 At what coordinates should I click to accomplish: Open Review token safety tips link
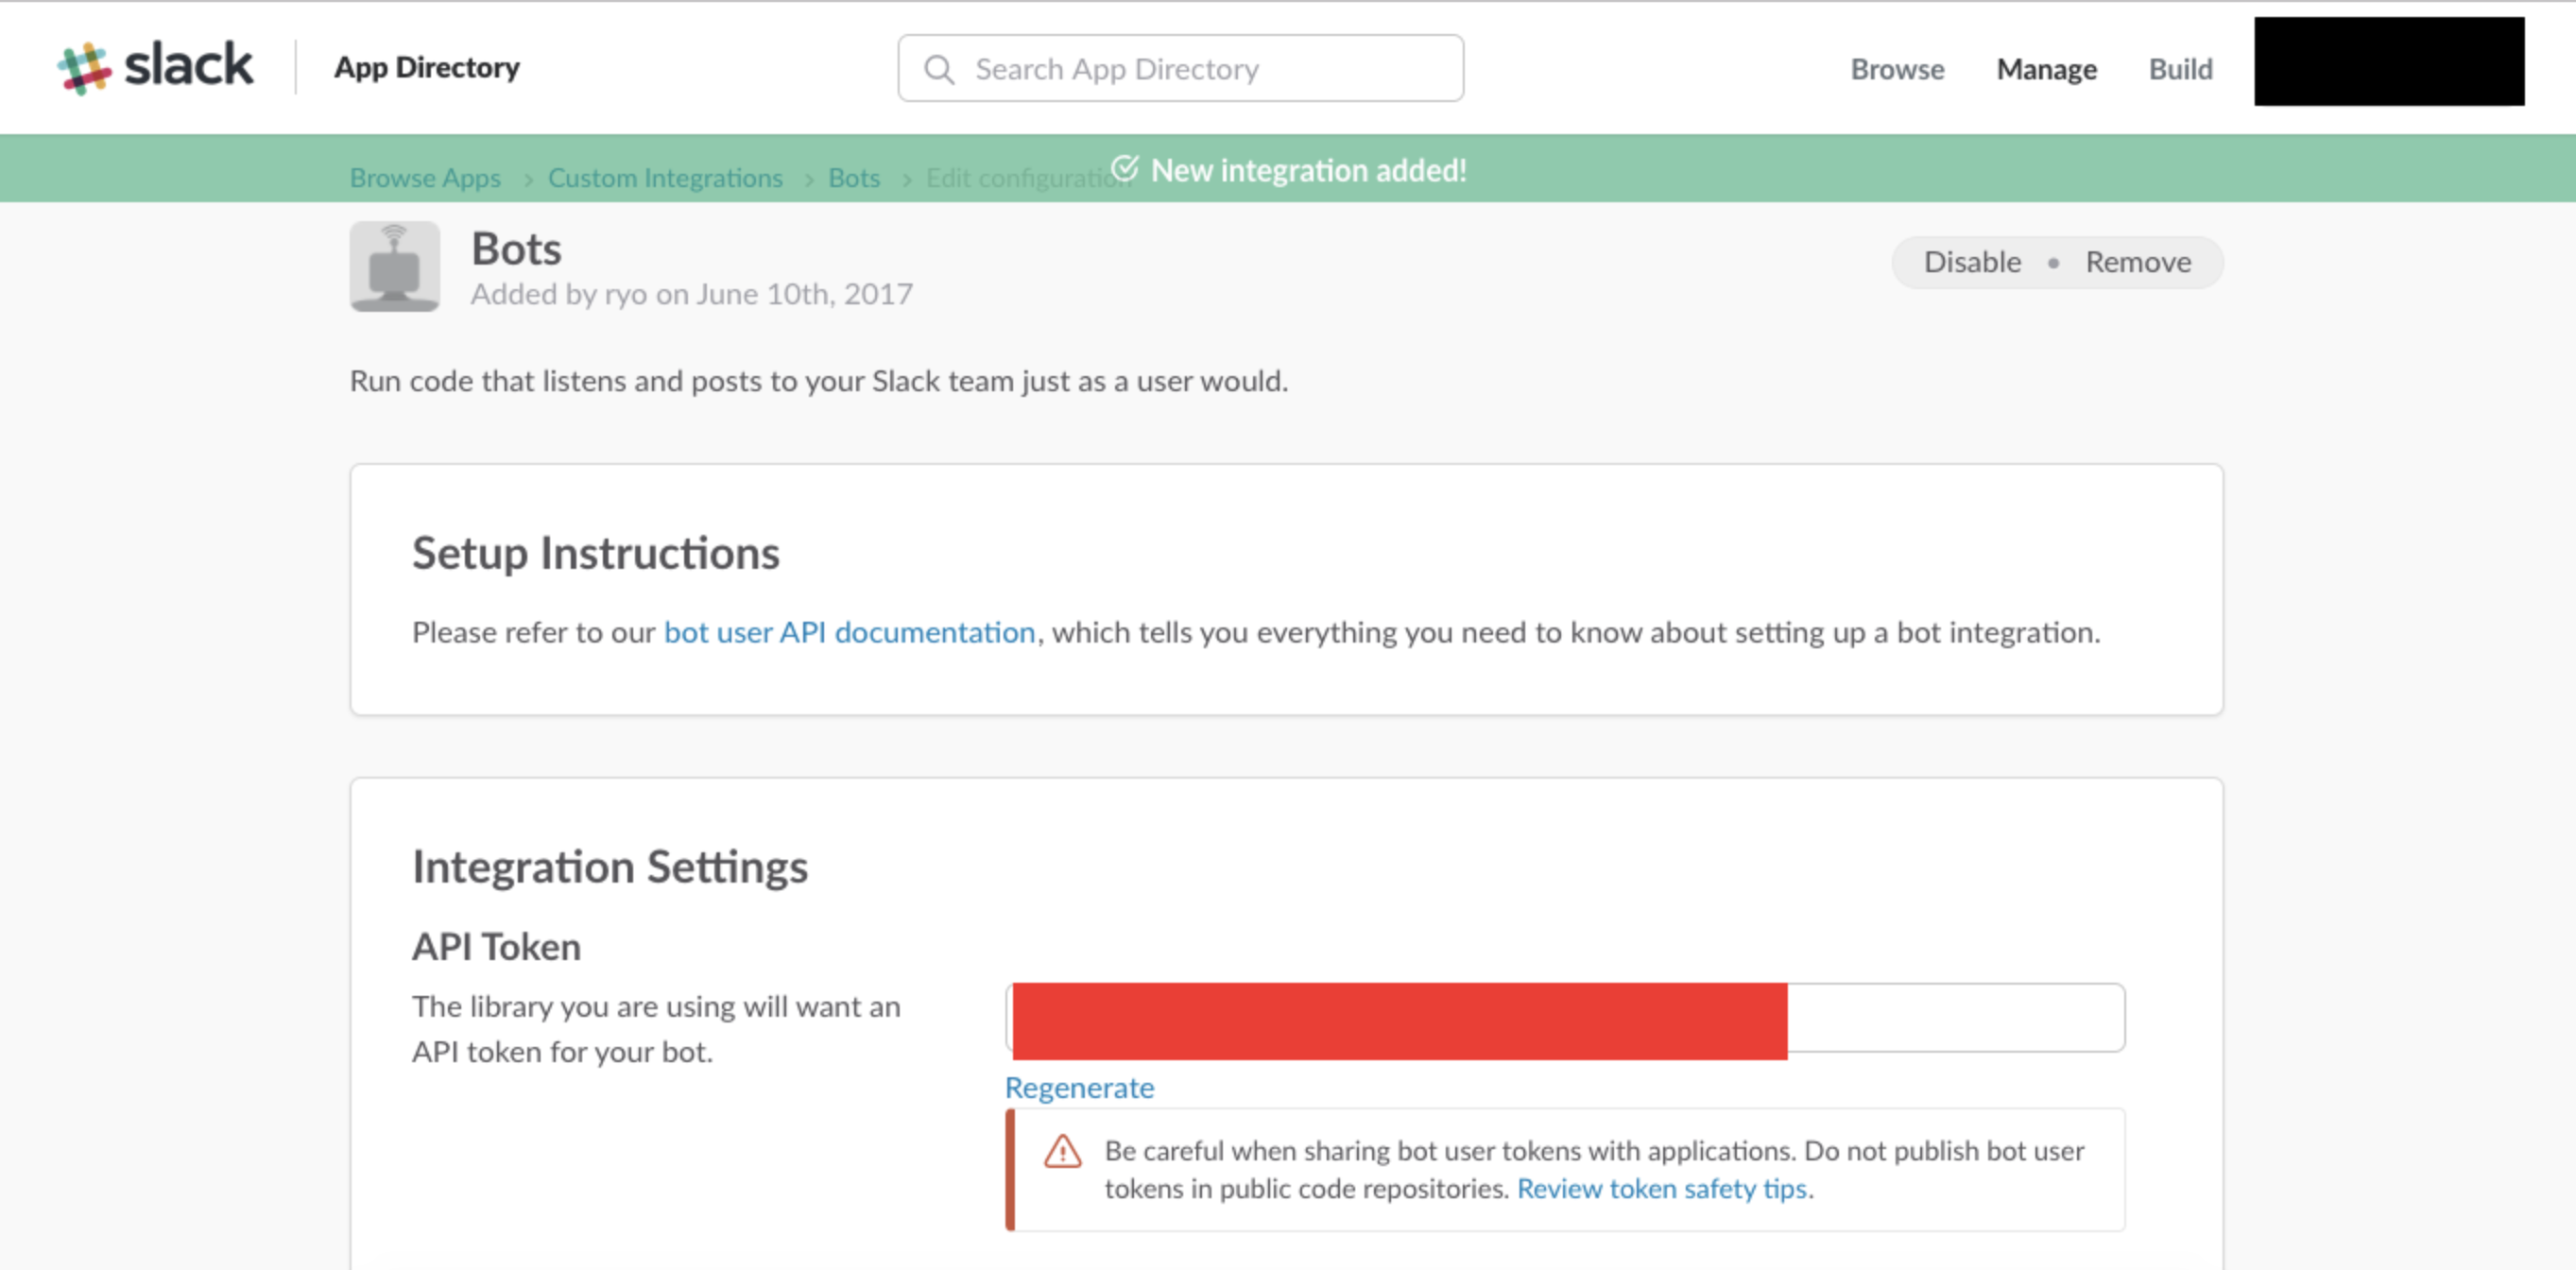click(1662, 1188)
